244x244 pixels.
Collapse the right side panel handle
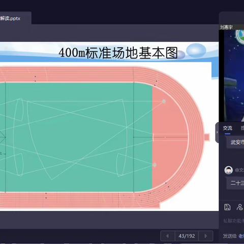click(217, 133)
